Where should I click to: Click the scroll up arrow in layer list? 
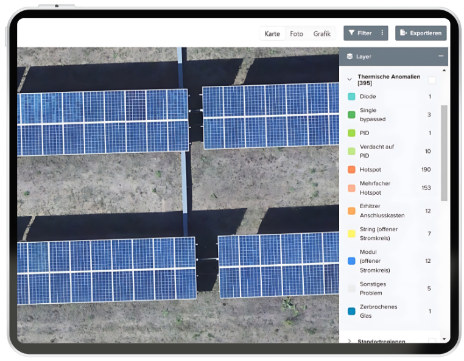coord(444,71)
